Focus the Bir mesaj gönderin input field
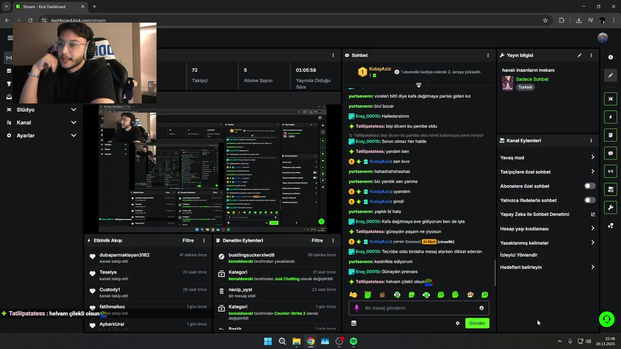 pos(419,308)
